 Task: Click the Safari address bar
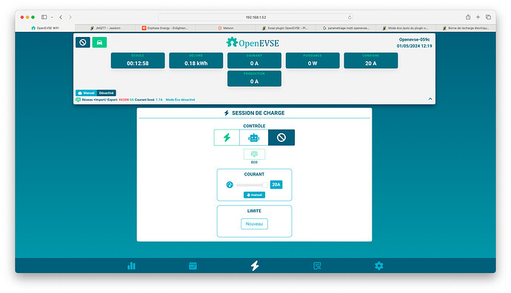255,17
